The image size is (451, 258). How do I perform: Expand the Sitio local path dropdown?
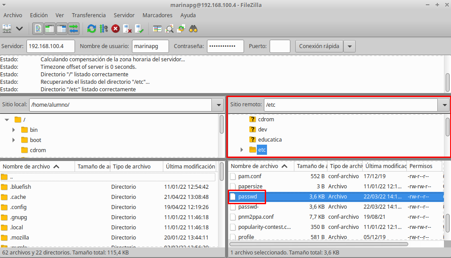[218, 105]
